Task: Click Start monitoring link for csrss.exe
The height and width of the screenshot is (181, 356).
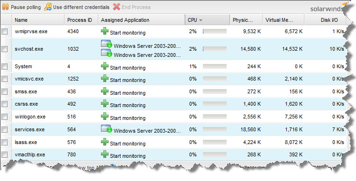Action: (128, 105)
